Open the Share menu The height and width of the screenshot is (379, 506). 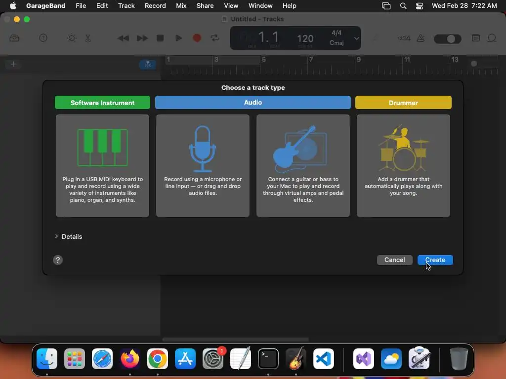[205, 5]
